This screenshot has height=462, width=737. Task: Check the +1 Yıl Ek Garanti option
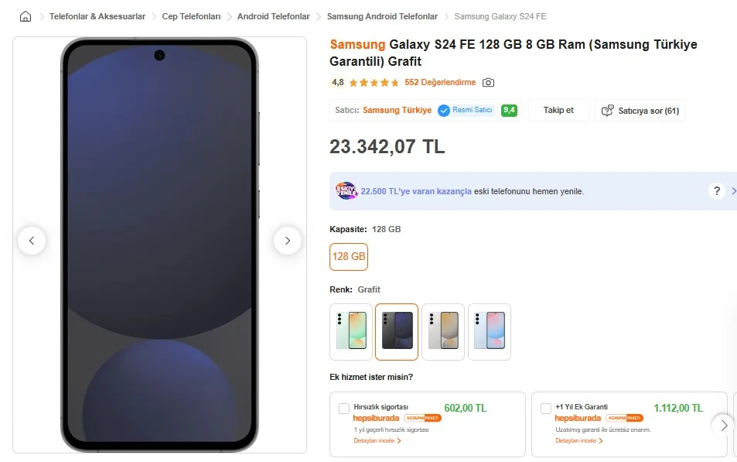(x=546, y=409)
